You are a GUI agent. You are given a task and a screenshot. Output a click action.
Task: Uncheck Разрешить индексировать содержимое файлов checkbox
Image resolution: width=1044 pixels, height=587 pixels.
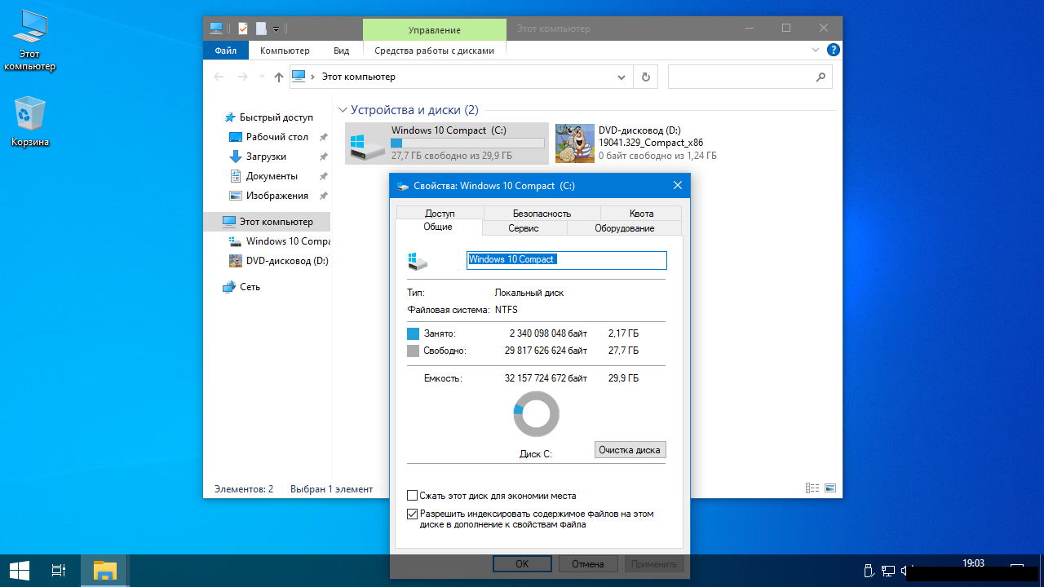pyautogui.click(x=413, y=514)
